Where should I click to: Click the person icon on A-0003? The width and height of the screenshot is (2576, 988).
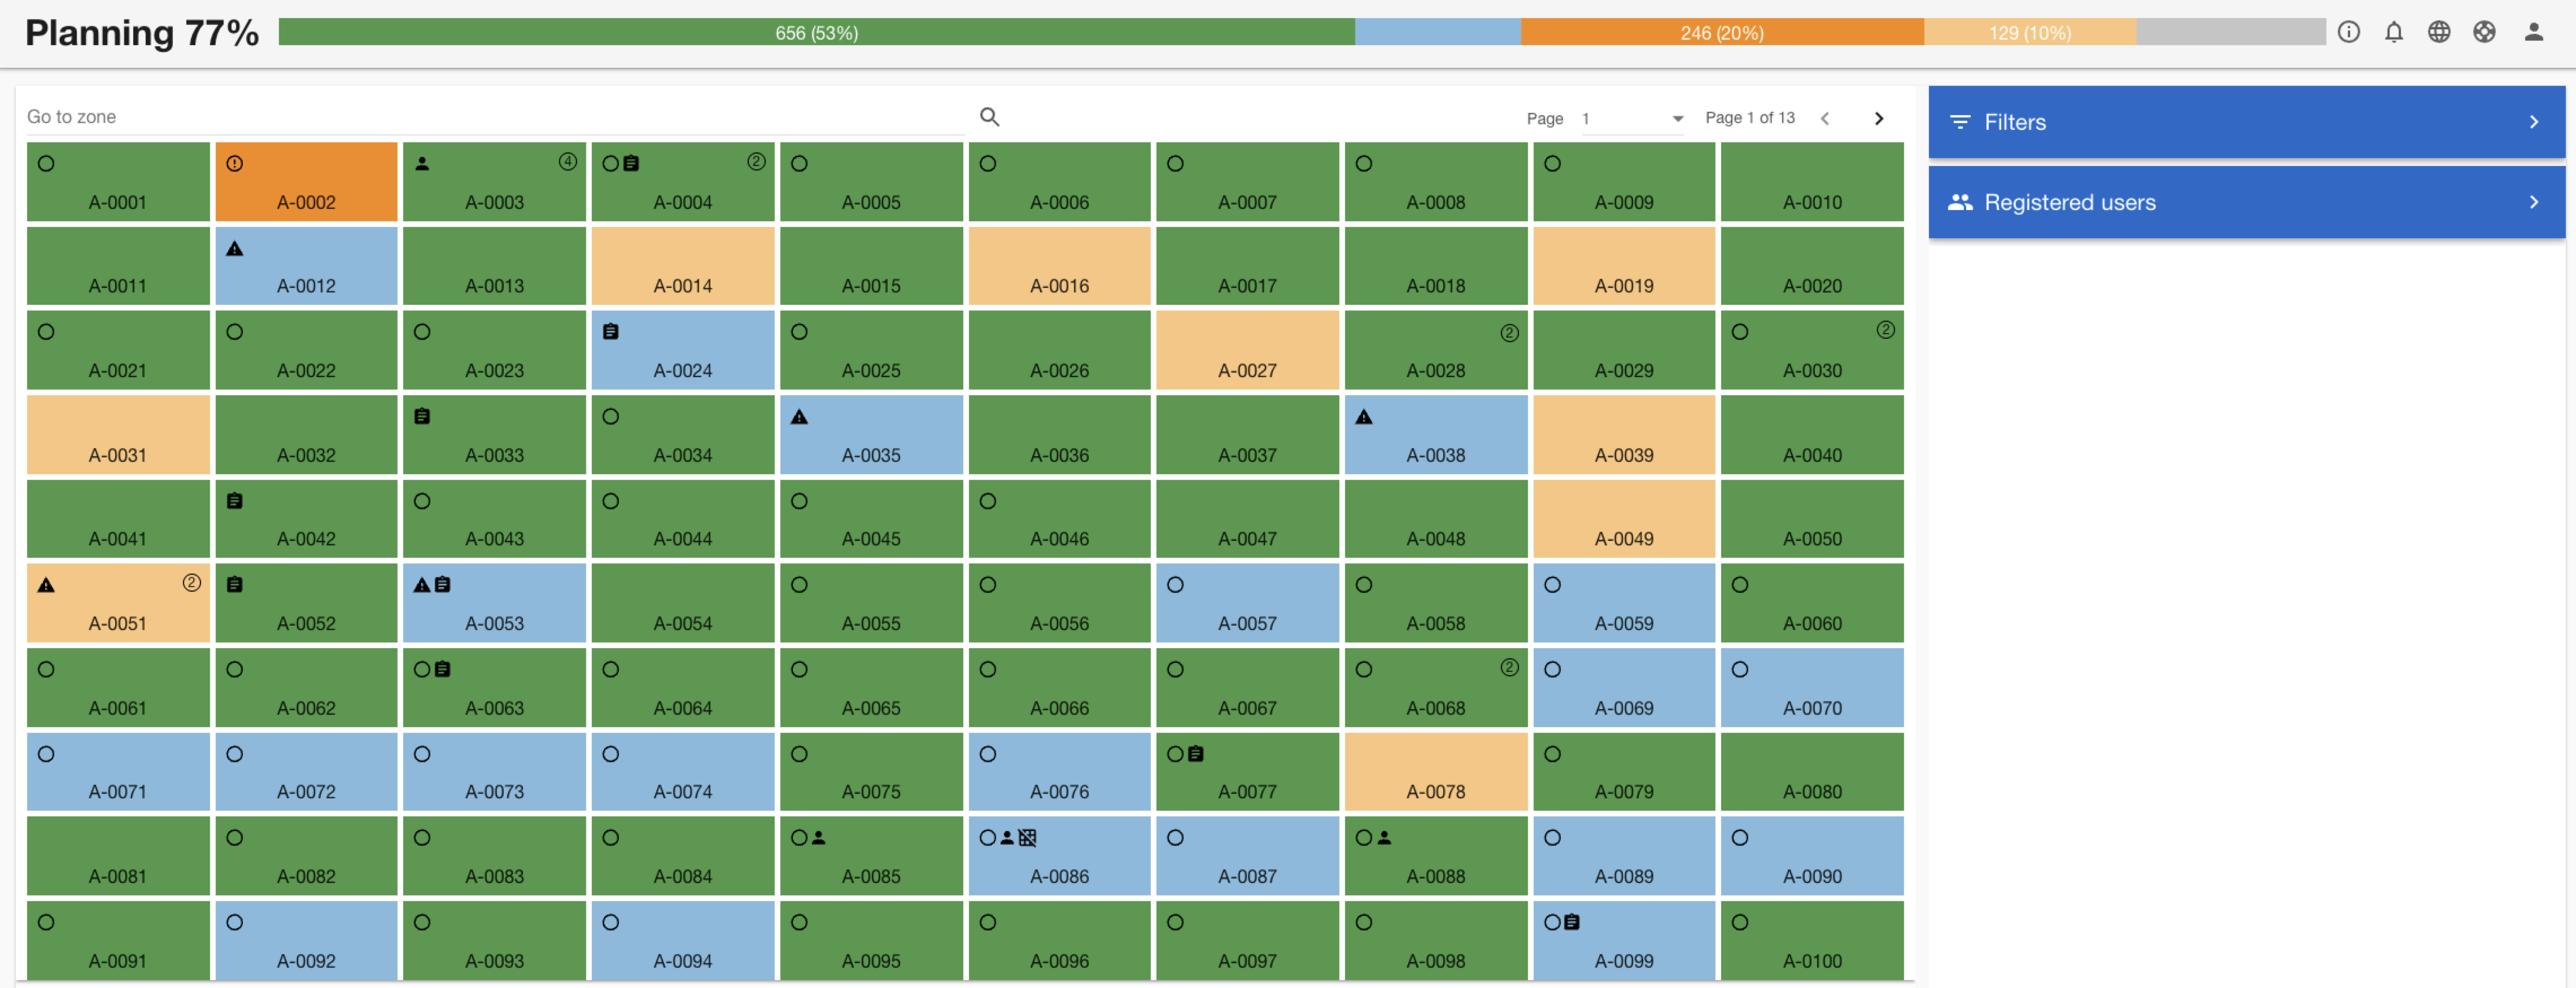coord(422,164)
